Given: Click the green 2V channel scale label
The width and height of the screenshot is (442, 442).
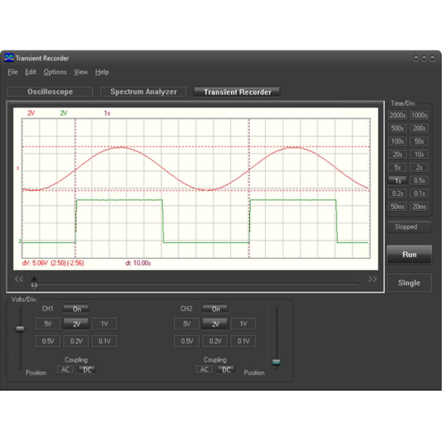Looking at the screenshot, I should 64,113.
